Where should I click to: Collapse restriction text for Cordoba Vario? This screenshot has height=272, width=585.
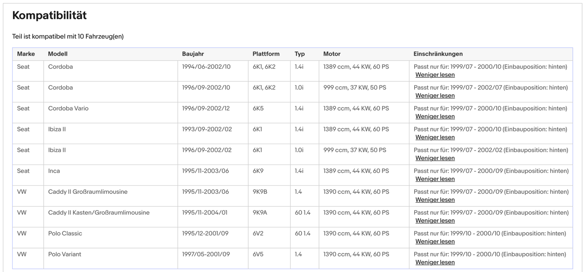(435, 117)
